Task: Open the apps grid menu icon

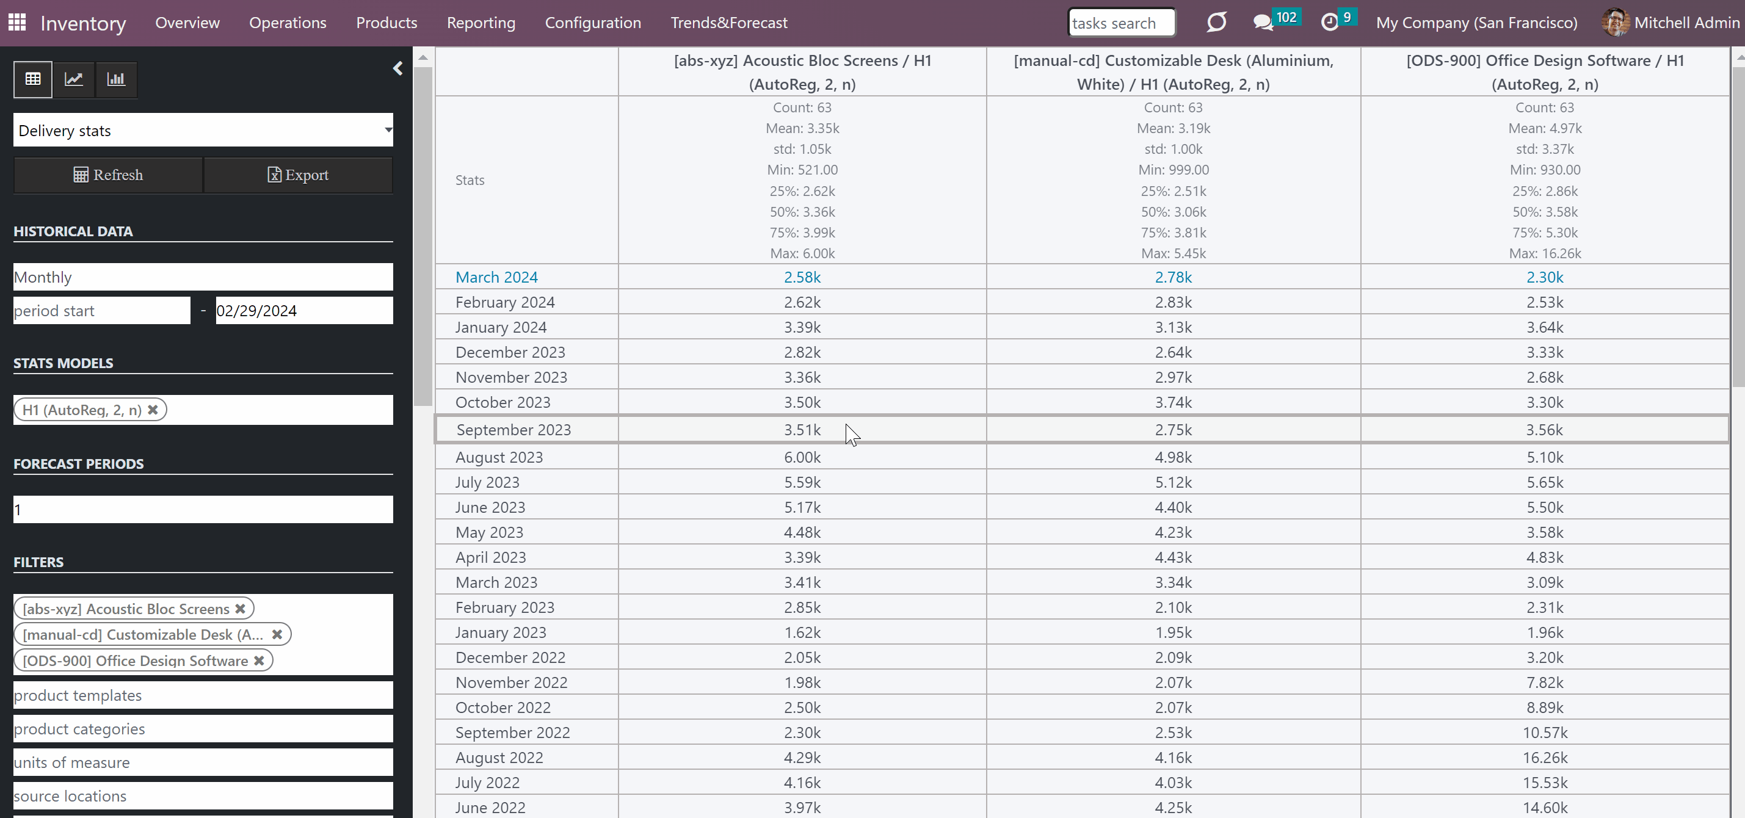Action: point(17,23)
